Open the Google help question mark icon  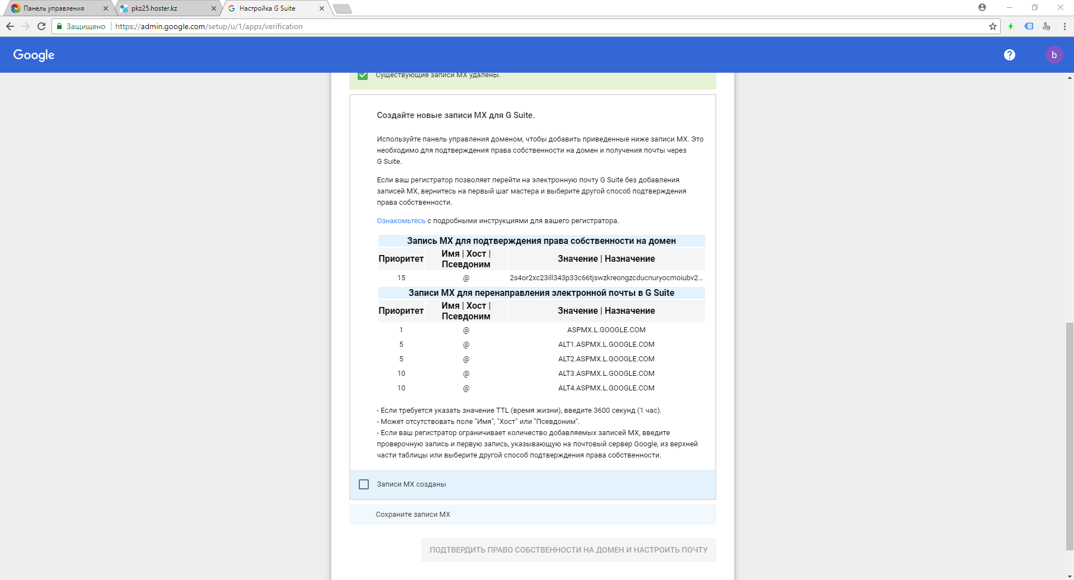tap(1010, 55)
